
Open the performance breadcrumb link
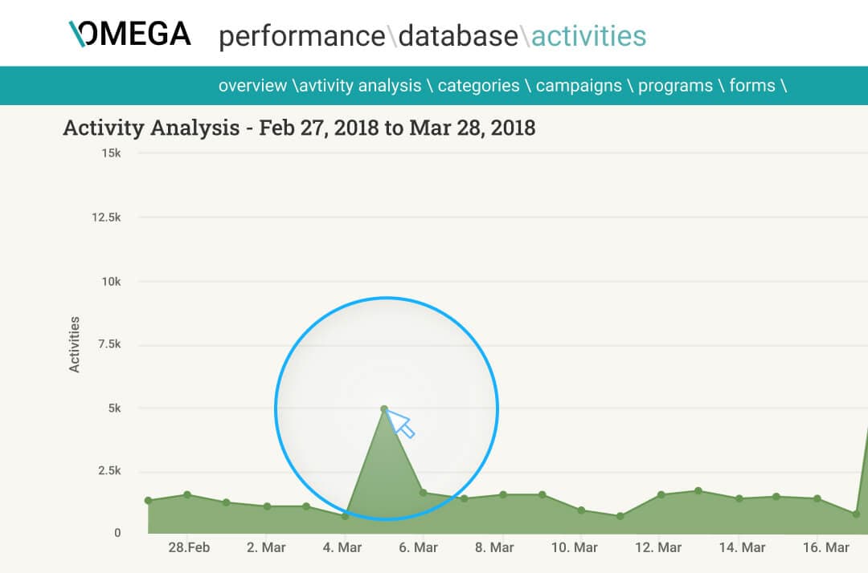click(x=301, y=36)
